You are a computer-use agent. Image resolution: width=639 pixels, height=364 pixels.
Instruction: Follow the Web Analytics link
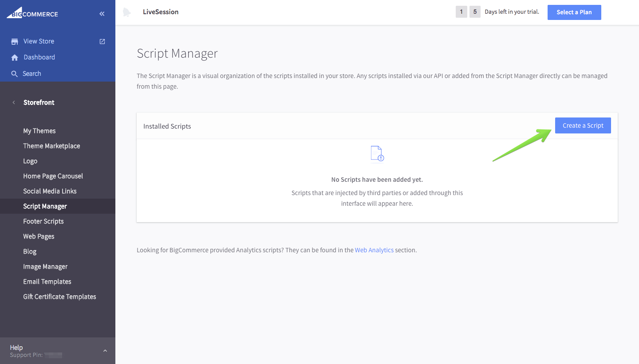click(x=374, y=250)
